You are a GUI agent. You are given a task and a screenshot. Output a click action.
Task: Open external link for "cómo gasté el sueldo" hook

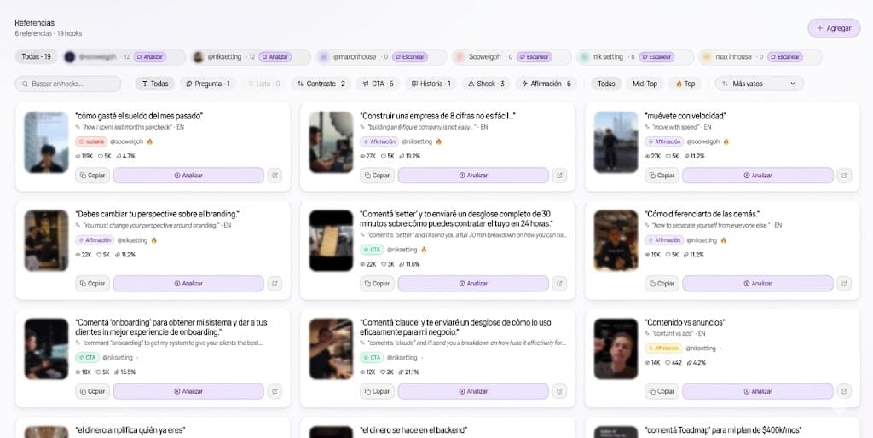pyautogui.click(x=275, y=176)
